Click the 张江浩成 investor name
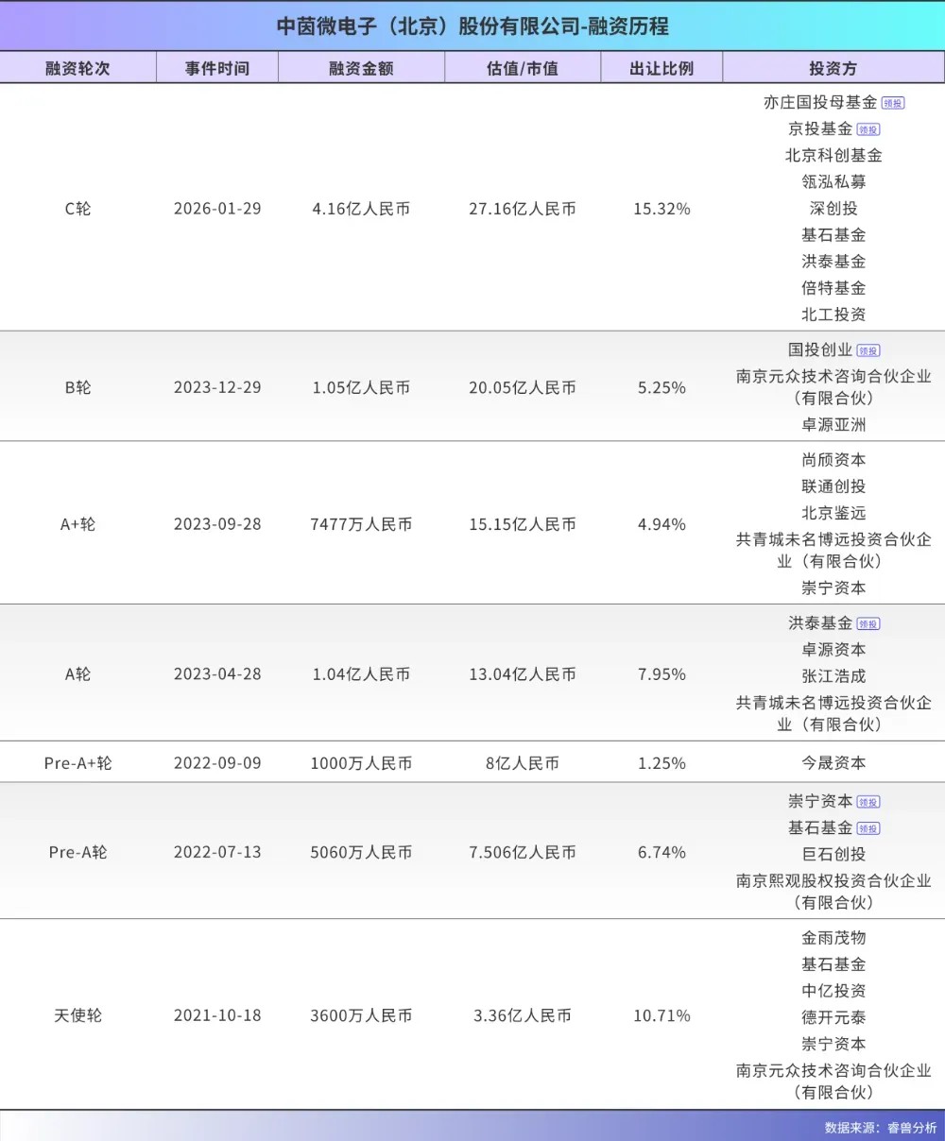Image resolution: width=945 pixels, height=1141 pixels. click(833, 676)
